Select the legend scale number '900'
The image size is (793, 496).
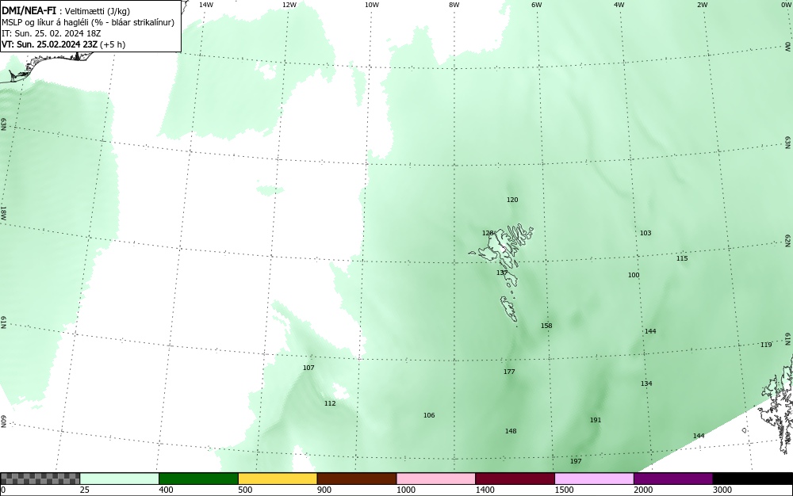[324, 490]
